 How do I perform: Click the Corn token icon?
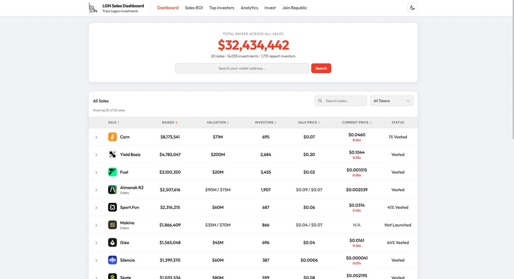(x=112, y=137)
